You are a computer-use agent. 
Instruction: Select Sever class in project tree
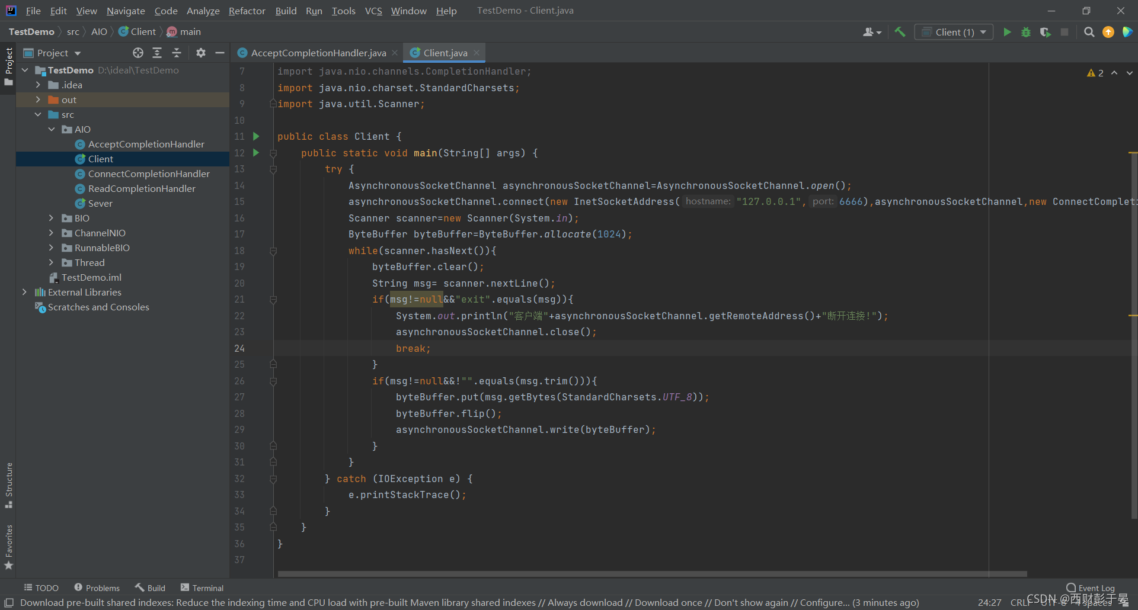click(x=100, y=203)
